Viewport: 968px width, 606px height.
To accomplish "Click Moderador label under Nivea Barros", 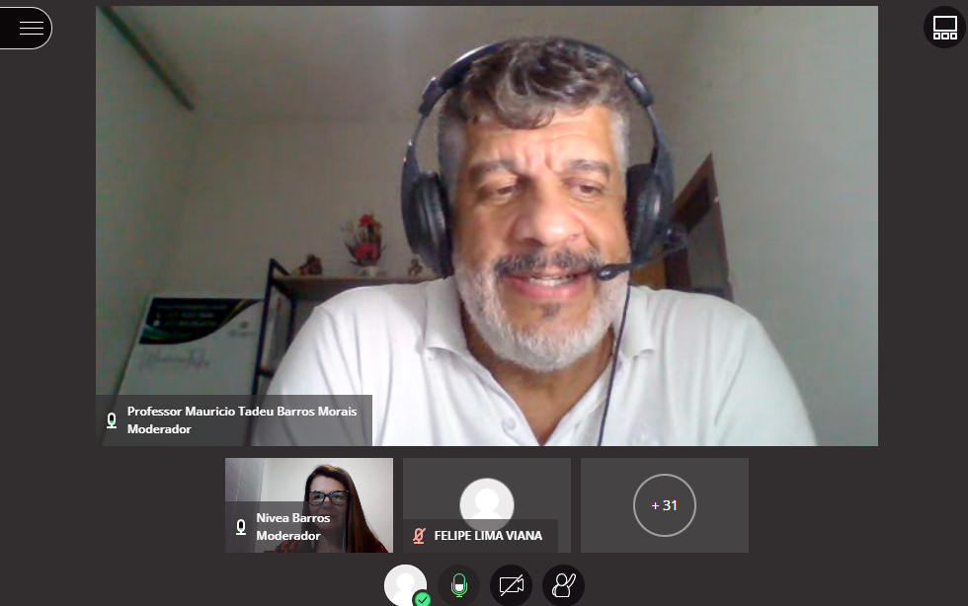I will 288,536.
